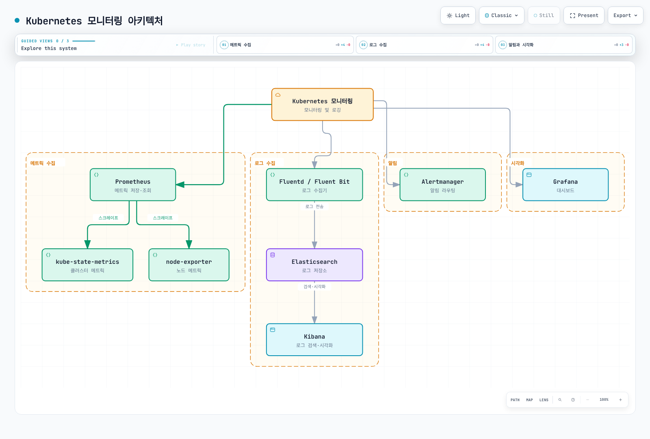Screen dimensions: 650x439
Task: Open the Classic style dropdown
Action: point(501,15)
